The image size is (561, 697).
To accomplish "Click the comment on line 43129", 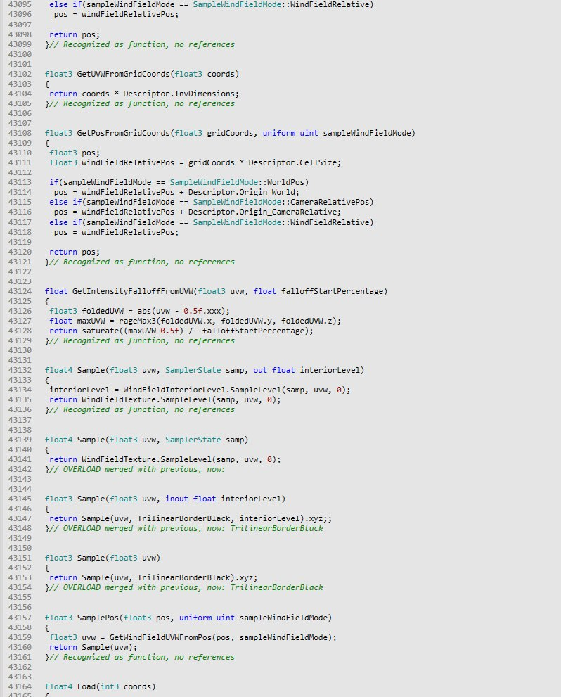I will tap(142, 340).
